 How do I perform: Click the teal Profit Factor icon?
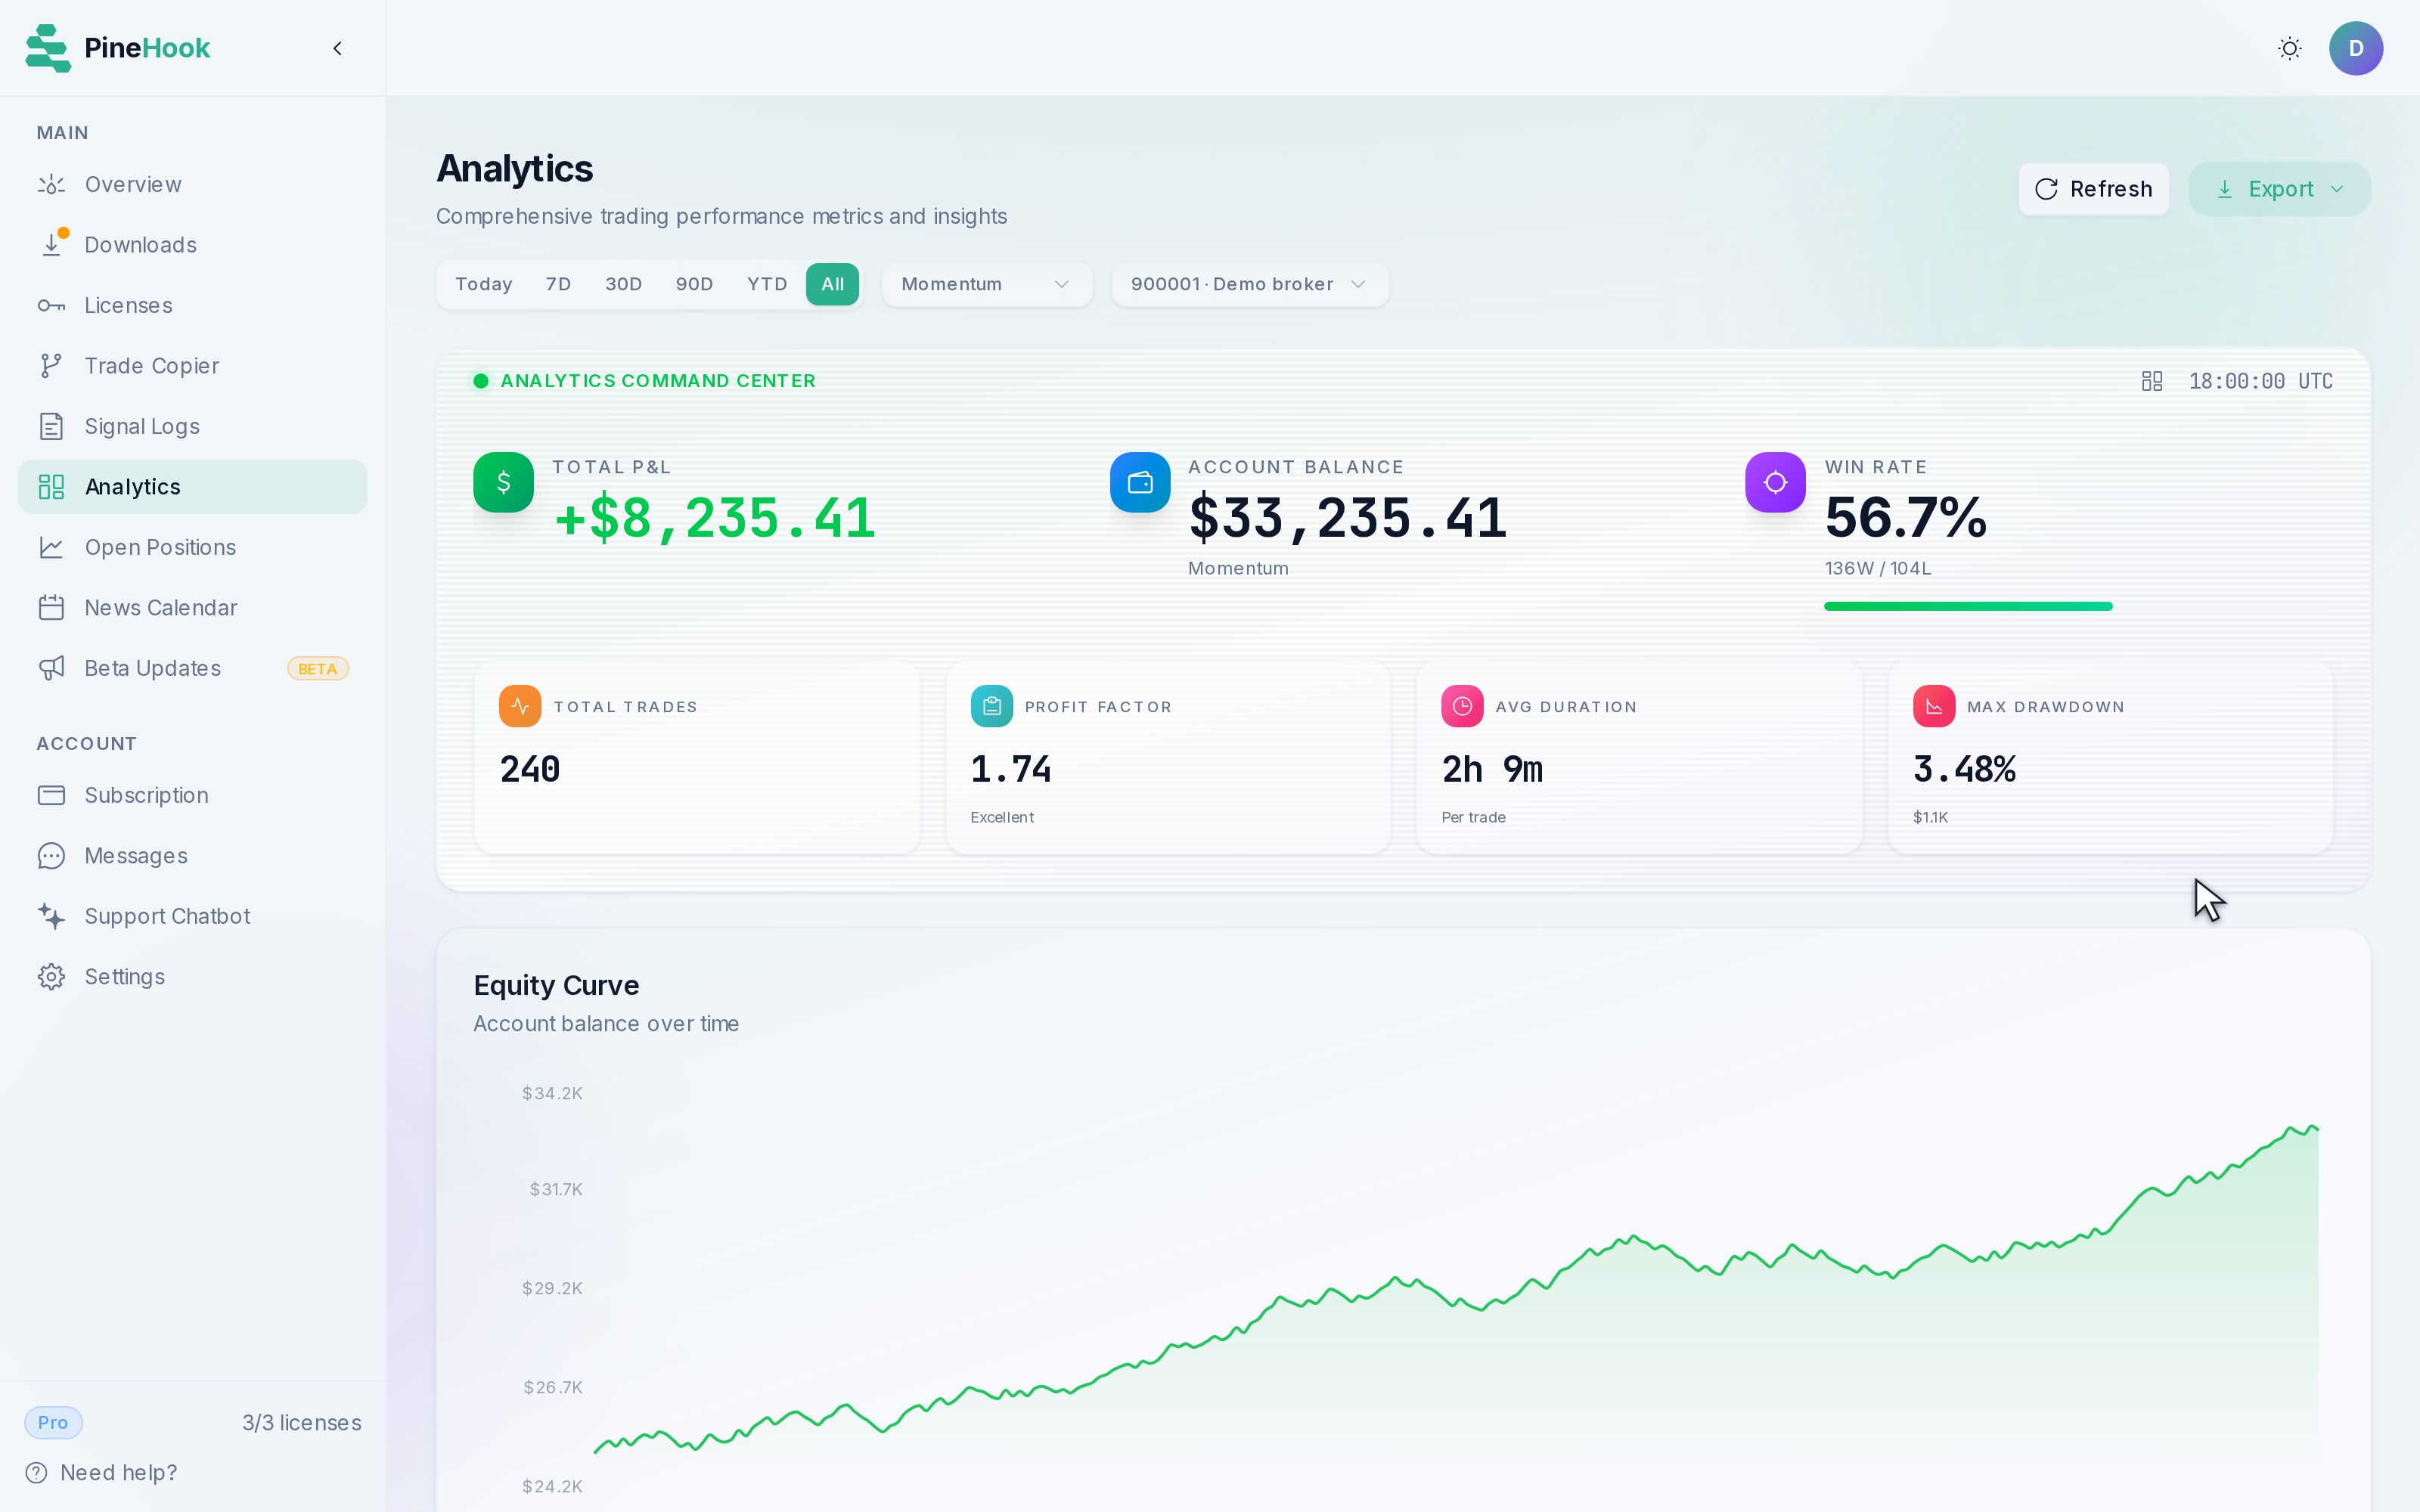(991, 706)
